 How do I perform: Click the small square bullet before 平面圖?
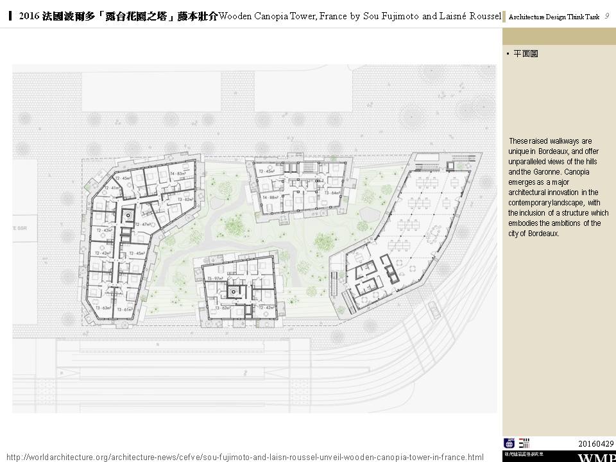click(x=508, y=54)
